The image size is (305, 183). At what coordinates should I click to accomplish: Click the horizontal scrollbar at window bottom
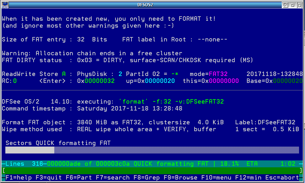tap(151, 182)
